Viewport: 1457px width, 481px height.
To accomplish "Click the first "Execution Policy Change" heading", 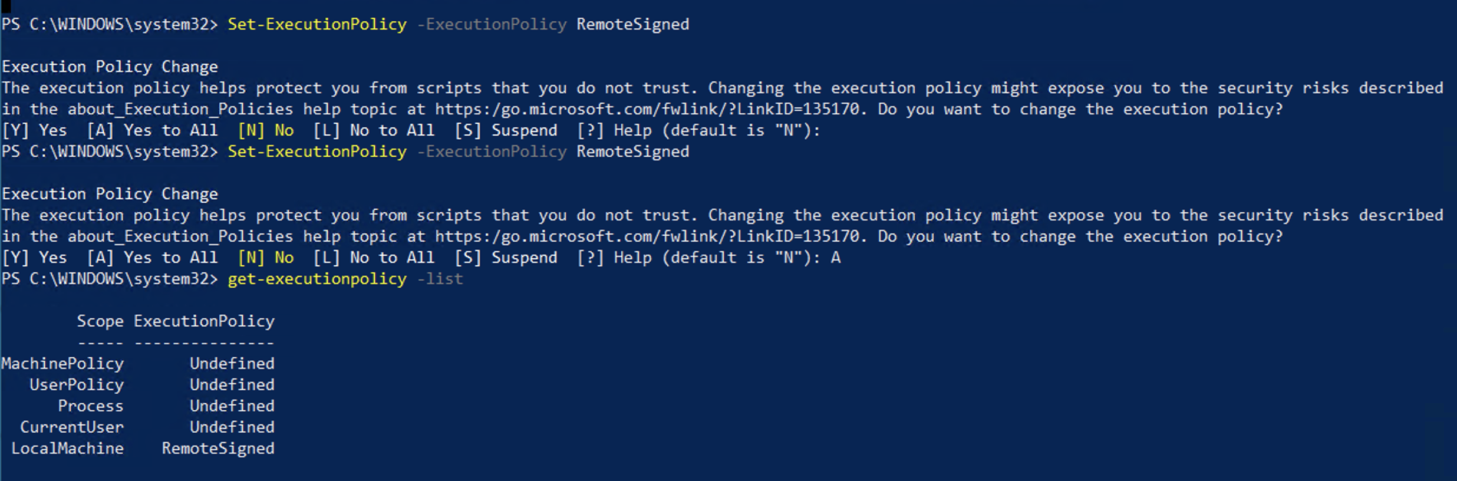I will [110, 67].
